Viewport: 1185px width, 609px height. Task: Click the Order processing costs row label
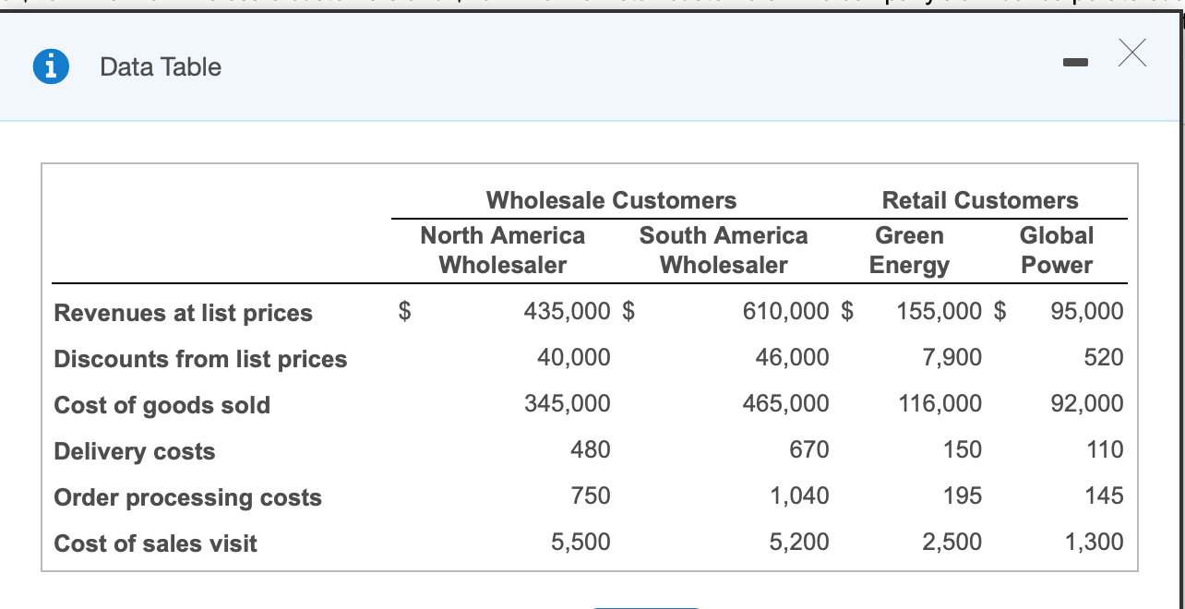click(187, 497)
